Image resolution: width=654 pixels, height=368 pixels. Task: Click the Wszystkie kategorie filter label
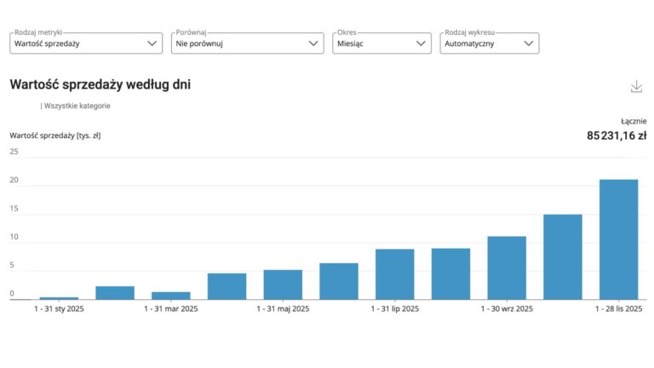(x=77, y=106)
